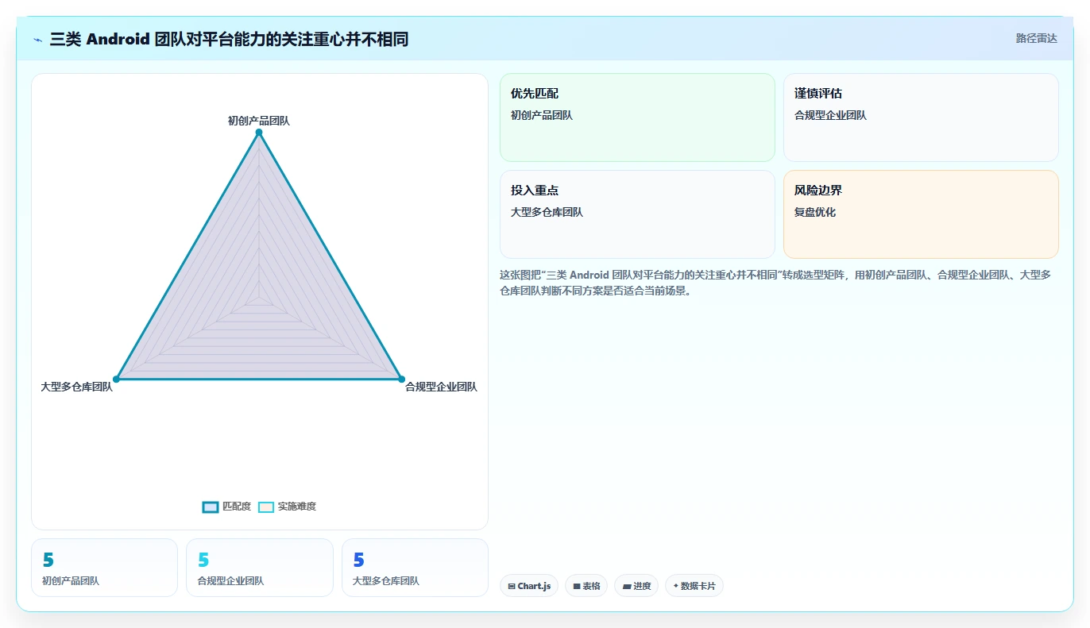Click the lightning icon beside the title

pos(38,40)
